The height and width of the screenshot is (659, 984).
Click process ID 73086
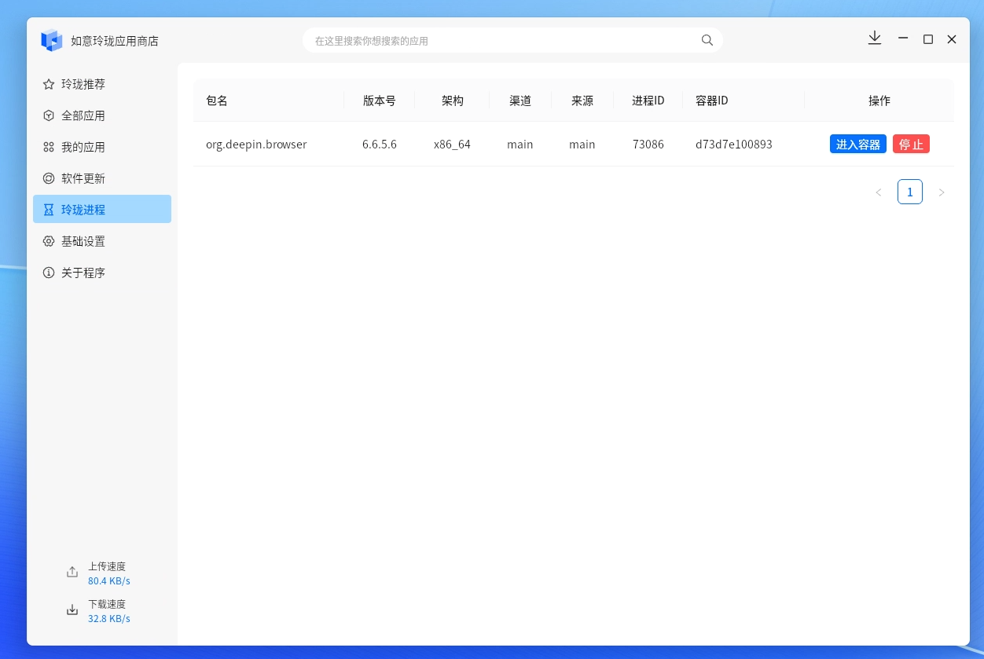(648, 145)
